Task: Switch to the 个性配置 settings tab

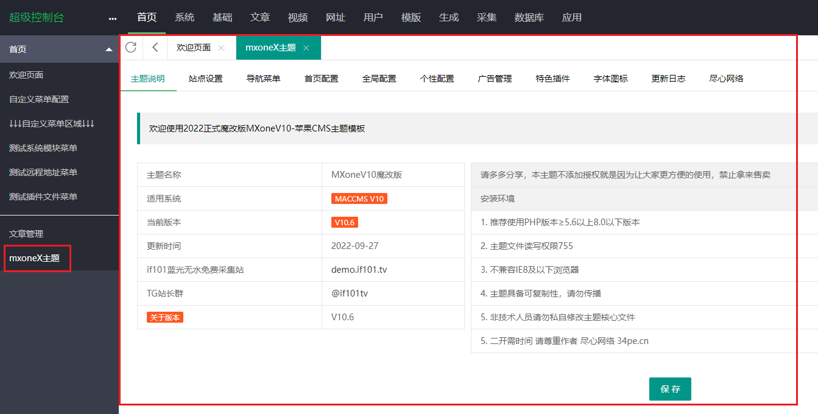Action: tap(437, 79)
